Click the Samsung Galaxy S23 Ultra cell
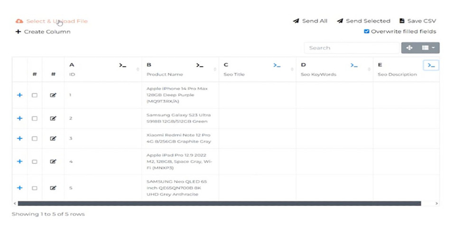This screenshot has width=453, height=237. pyautogui.click(x=180, y=118)
